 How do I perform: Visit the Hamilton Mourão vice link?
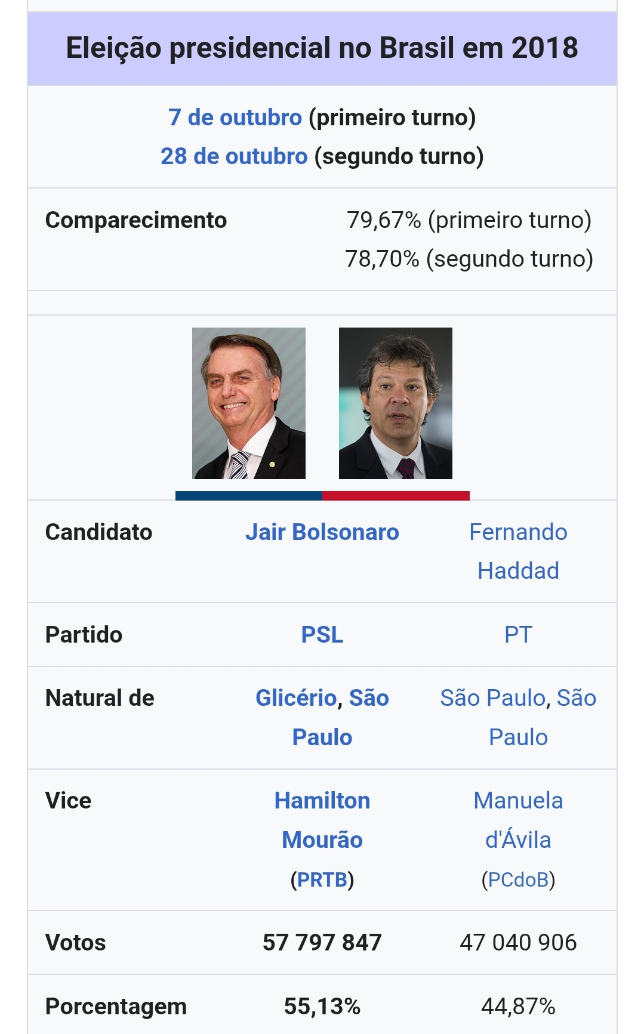[x=322, y=820]
